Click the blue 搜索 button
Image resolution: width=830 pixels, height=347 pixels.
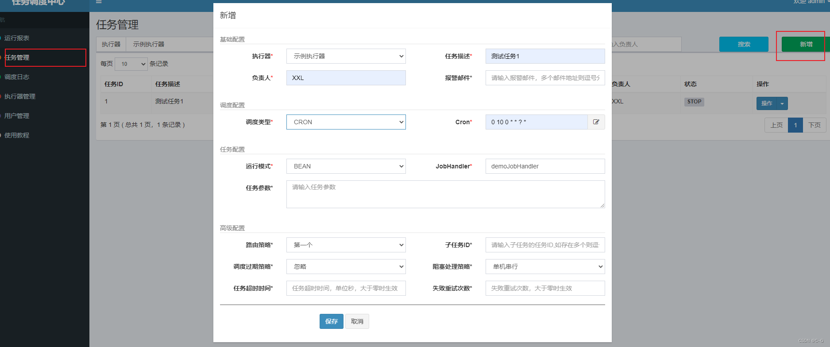(744, 44)
